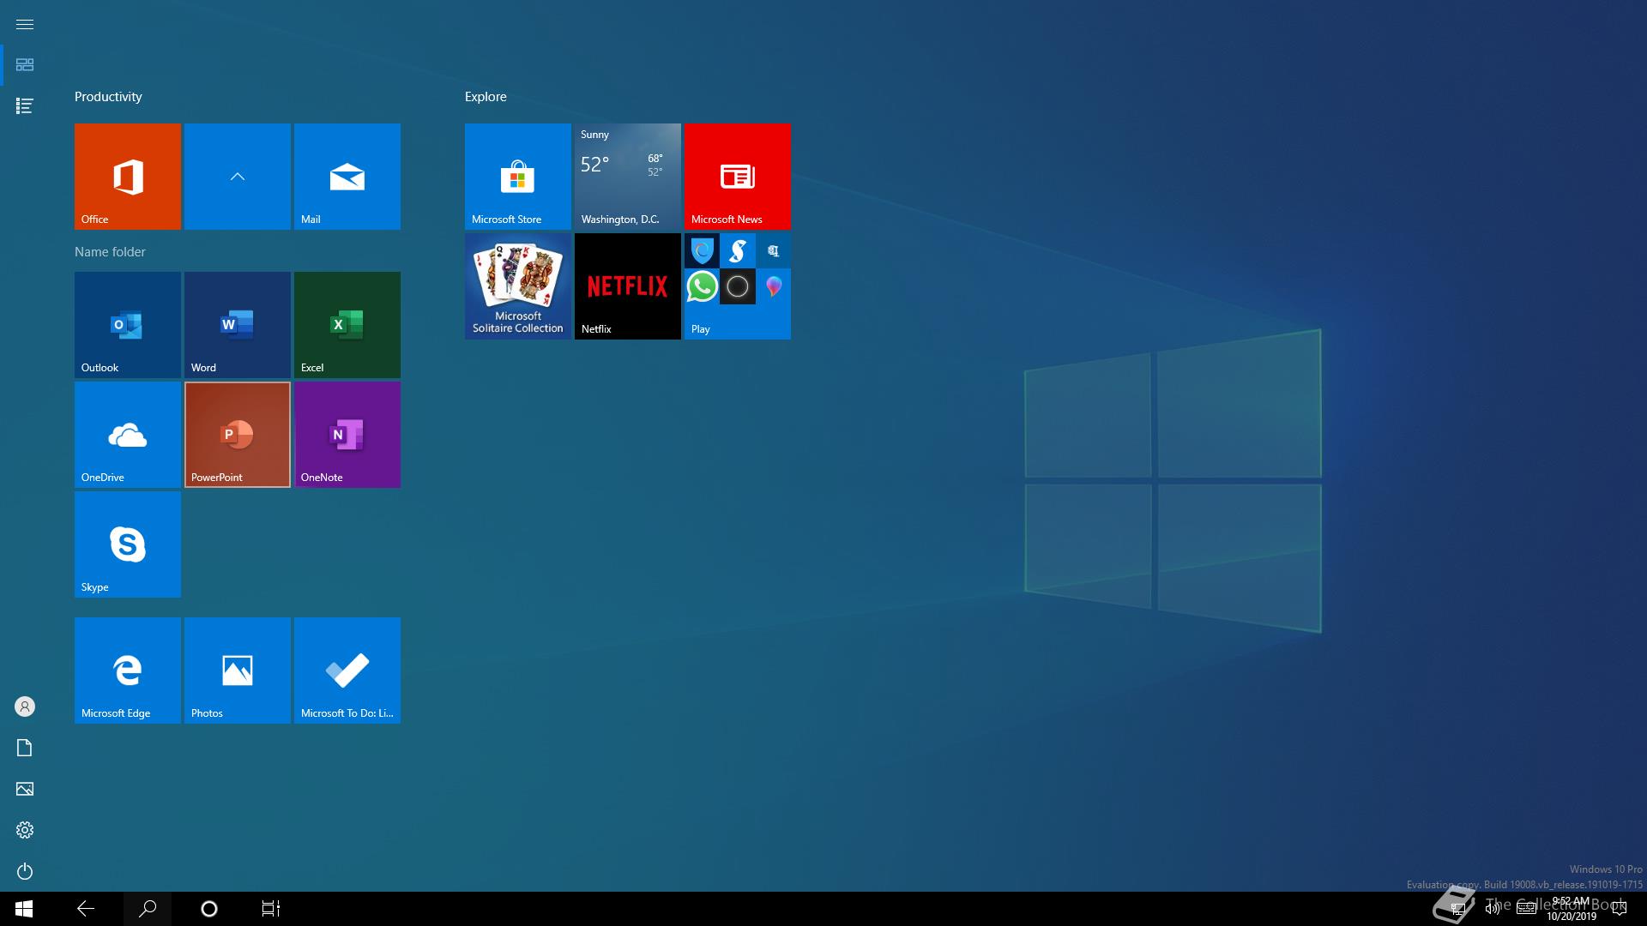Show the touch keyboard from the tray
Screen dimensions: 1647x926
[x=1526, y=909]
